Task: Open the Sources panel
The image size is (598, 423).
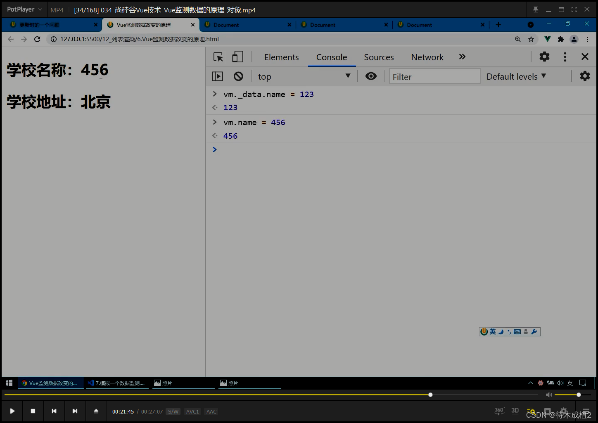Action: (x=379, y=57)
